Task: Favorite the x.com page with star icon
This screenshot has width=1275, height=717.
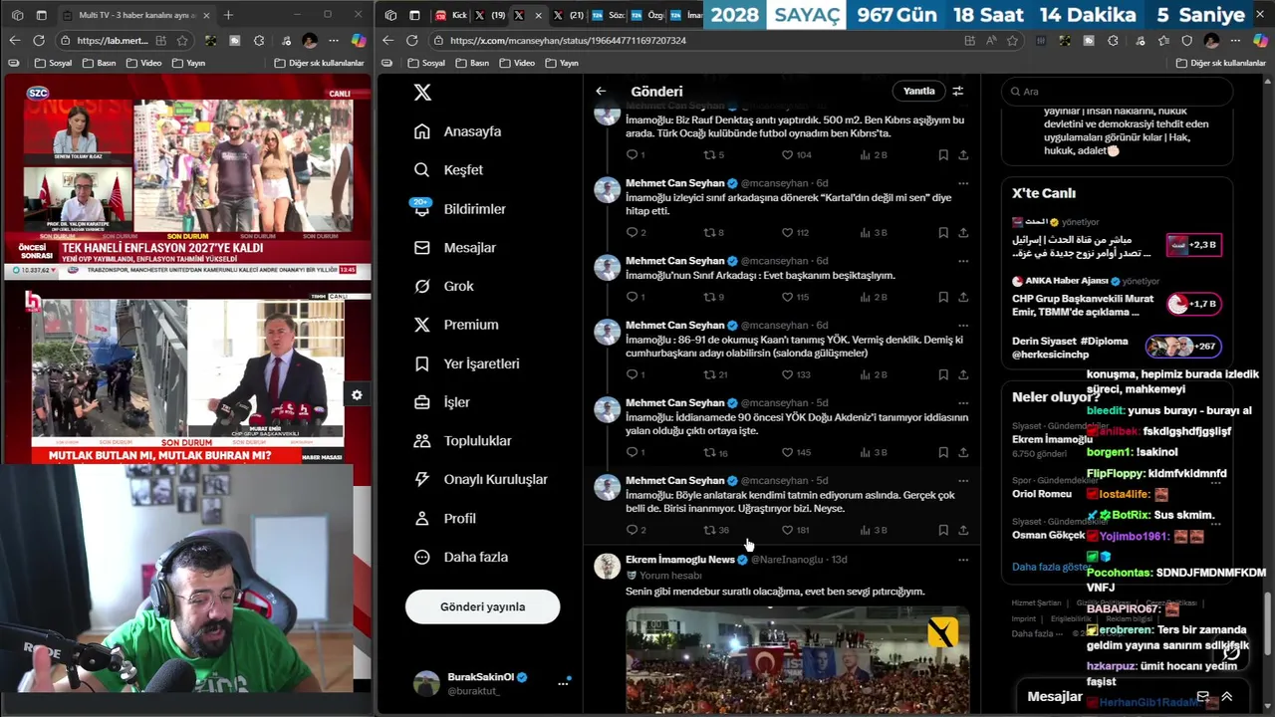Action: [1012, 41]
